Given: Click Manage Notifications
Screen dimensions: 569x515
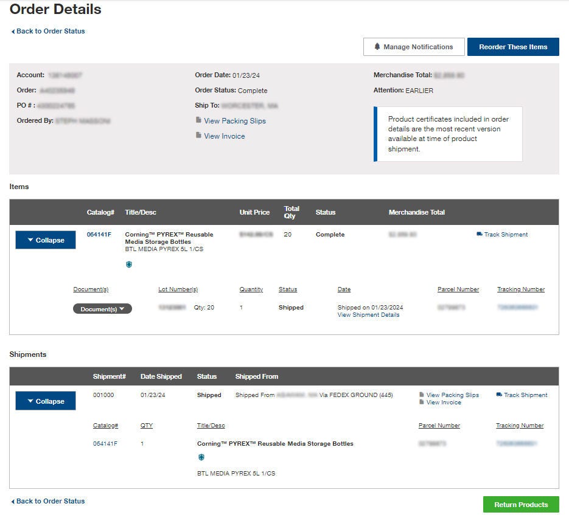Looking at the screenshot, I should [x=419, y=46].
